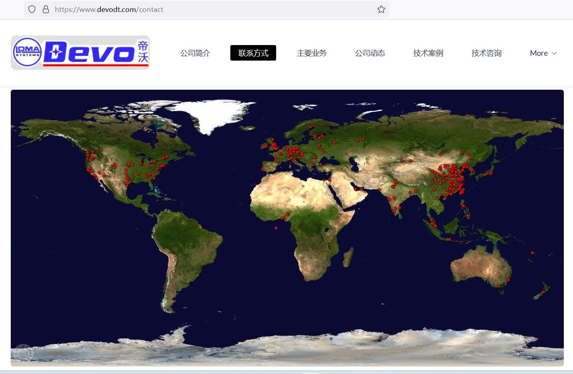Open the 主要业务 menu item
Screen dimensions: 573x374
click(312, 53)
